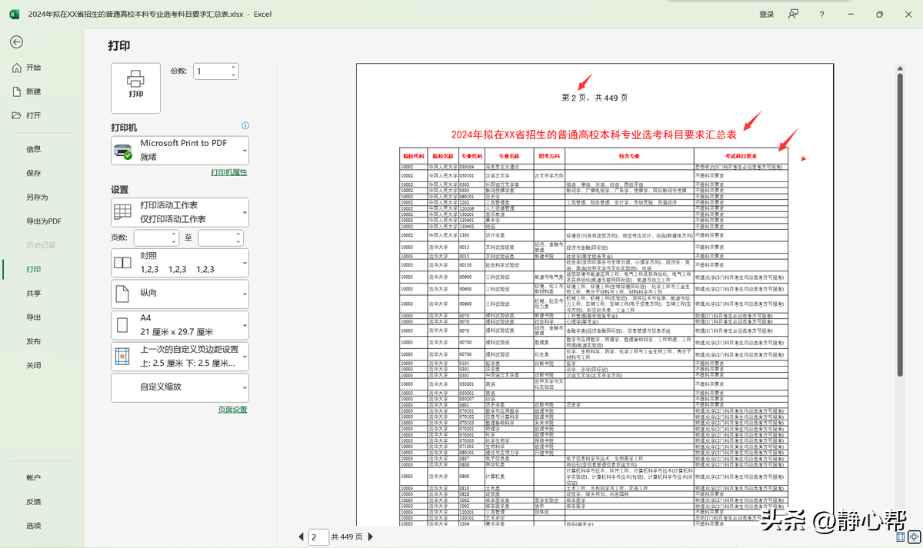Select 导出为PDF in the left menu
Viewport: 923px width, 548px height.
(43, 221)
